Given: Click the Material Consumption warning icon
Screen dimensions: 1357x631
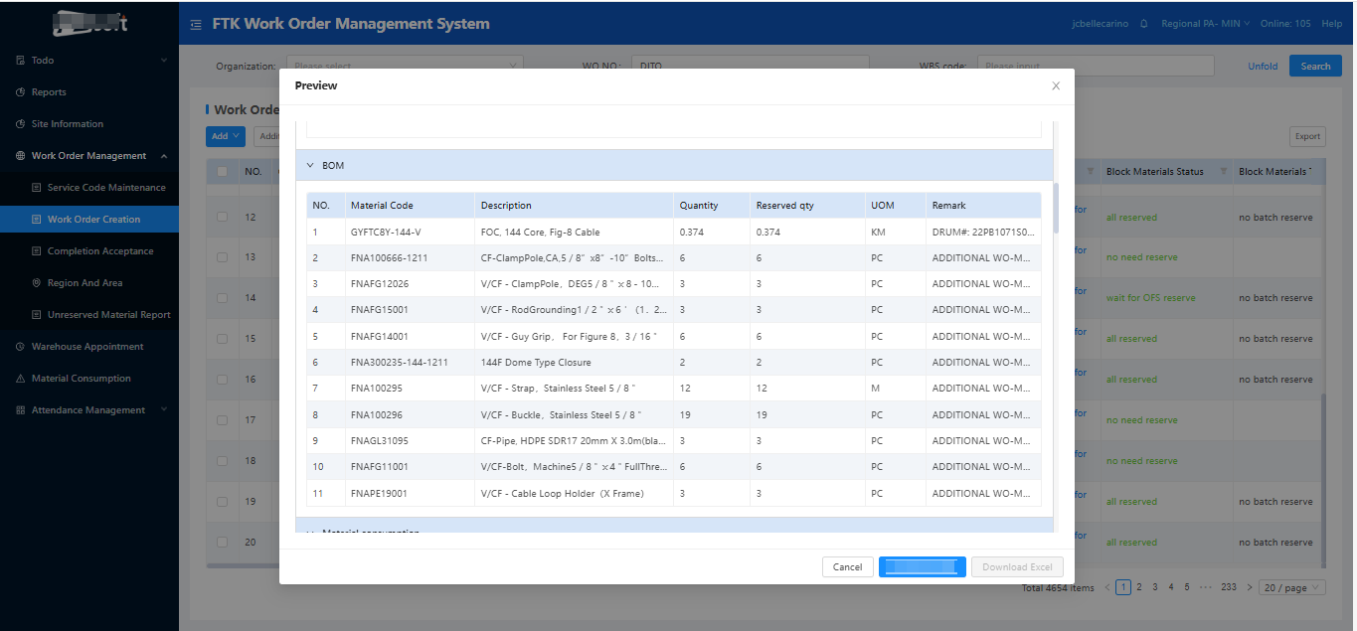Looking at the screenshot, I should pyautogui.click(x=21, y=379).
